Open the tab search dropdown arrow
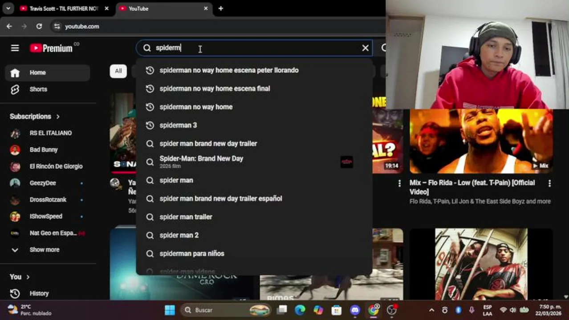Screen dimensions: 569x320 point(8,8)
